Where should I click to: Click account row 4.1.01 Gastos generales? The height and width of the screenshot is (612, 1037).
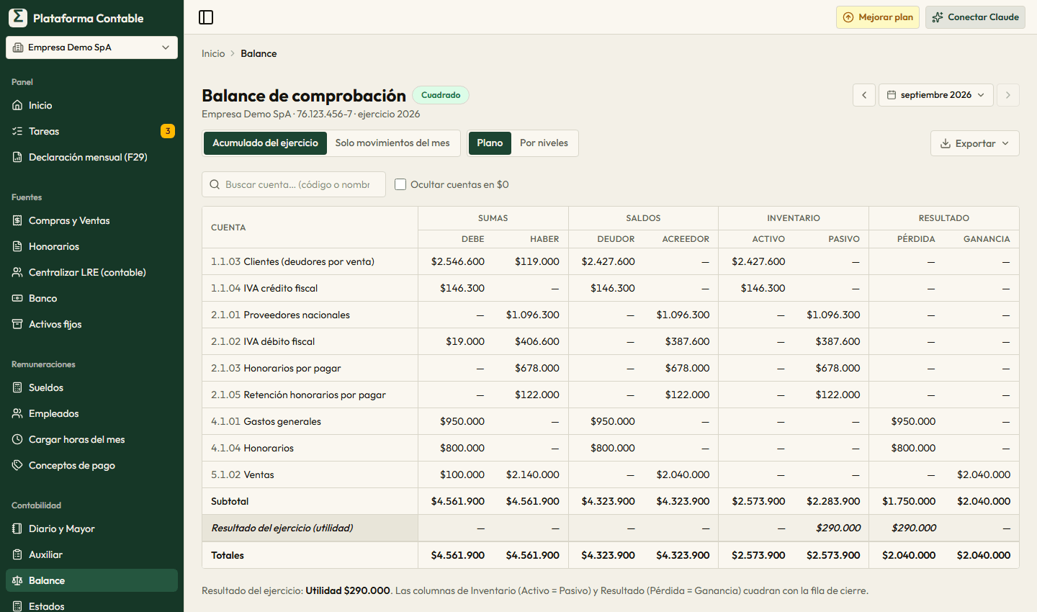coord(611,421)
